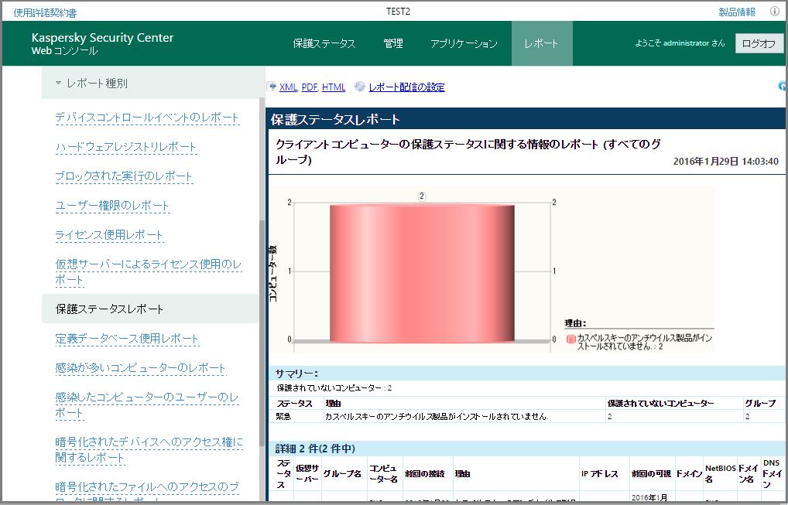Export the report as PDF
Screen dimensions: 788x505
[x=310, y=87]
